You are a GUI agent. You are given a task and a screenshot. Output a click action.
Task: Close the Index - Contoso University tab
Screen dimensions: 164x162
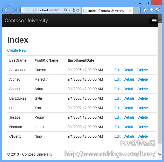pos(130,11)
